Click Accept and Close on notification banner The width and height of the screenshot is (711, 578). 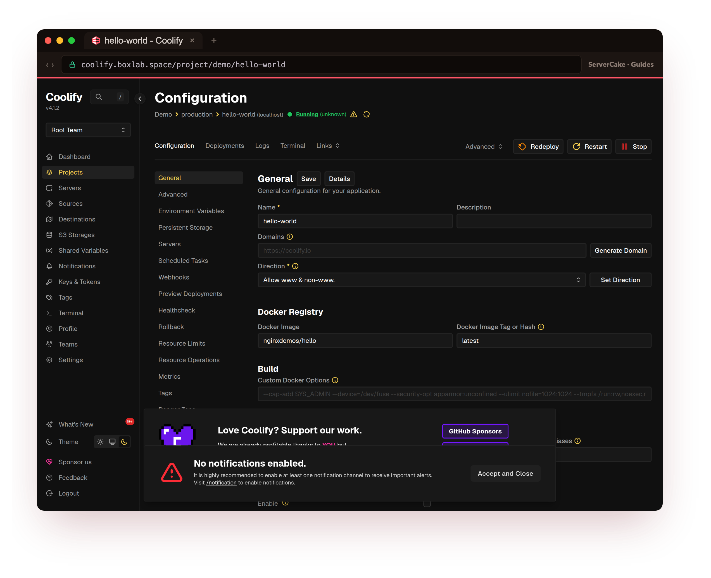click(505, 474)
